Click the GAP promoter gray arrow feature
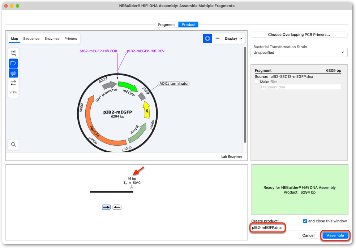The height and width of the screenshot is (248, 356). coord(110,85)
